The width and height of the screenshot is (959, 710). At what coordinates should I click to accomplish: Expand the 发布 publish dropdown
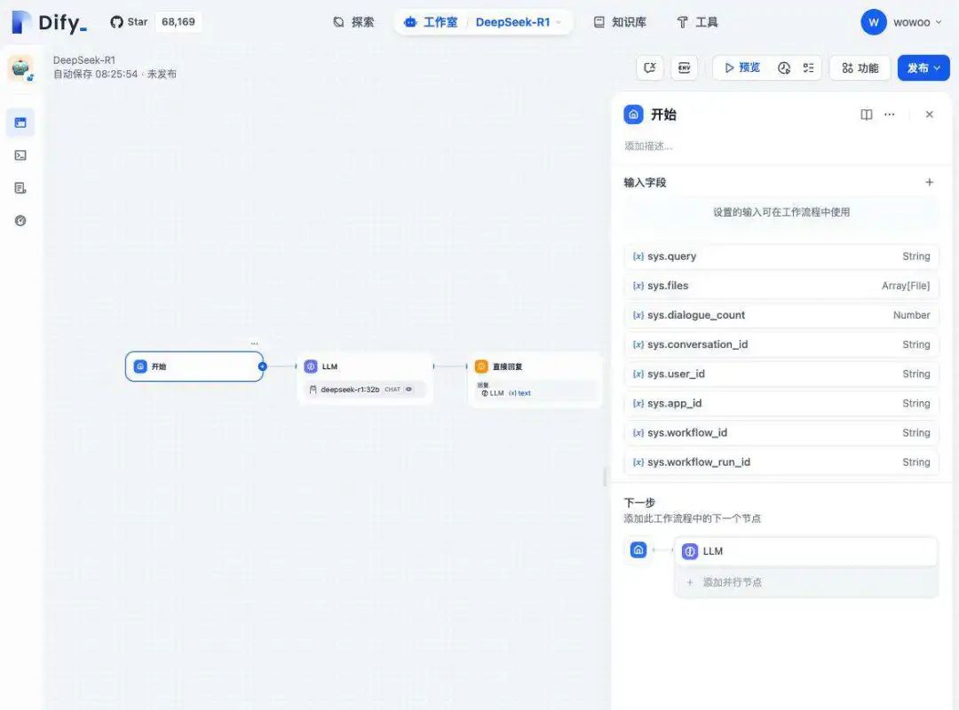pos(923,67)
